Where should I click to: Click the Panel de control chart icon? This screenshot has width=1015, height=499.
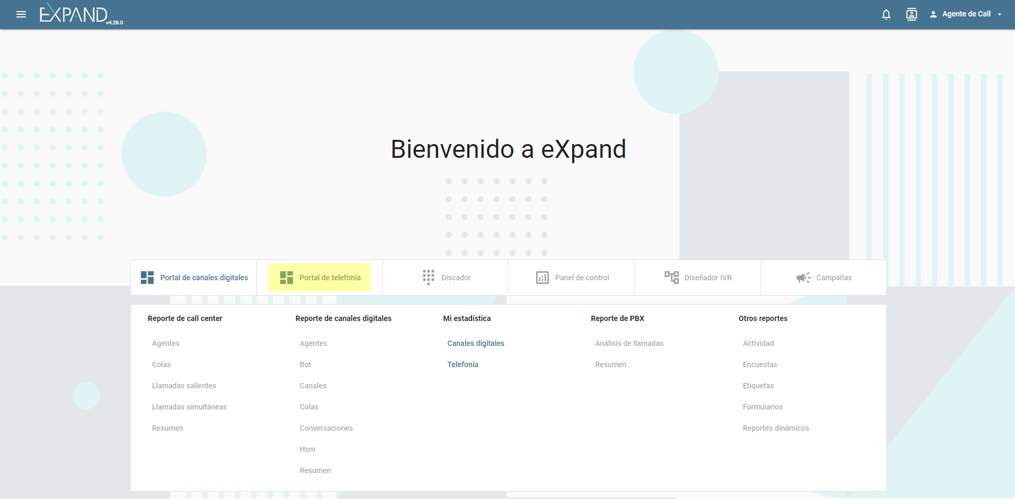(542, 278)
